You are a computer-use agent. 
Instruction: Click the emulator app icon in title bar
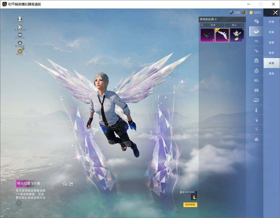pos(4,4)
